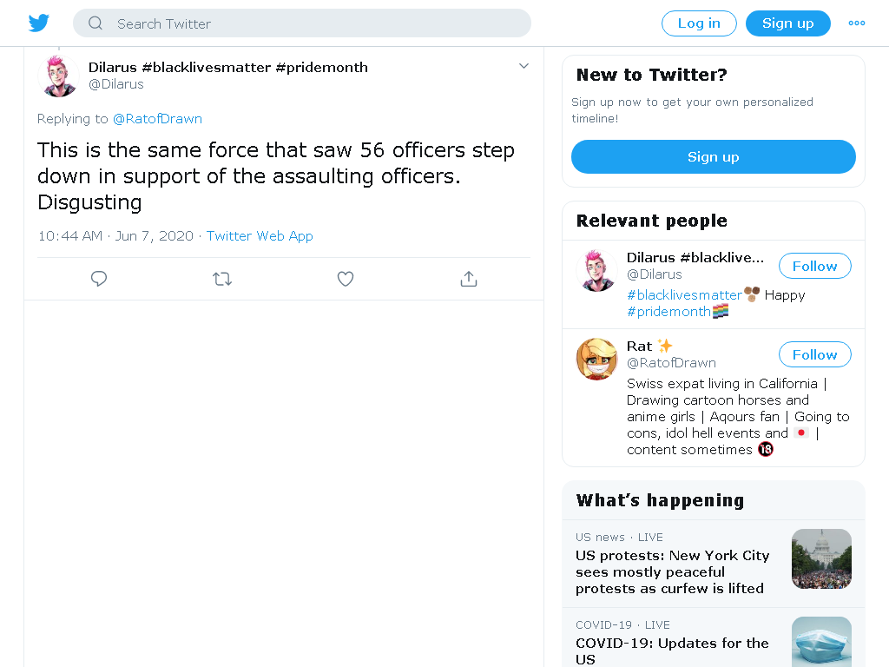Click the reply speech bubble icon
This screenshot has height=667, width=889.
[99, 279]
